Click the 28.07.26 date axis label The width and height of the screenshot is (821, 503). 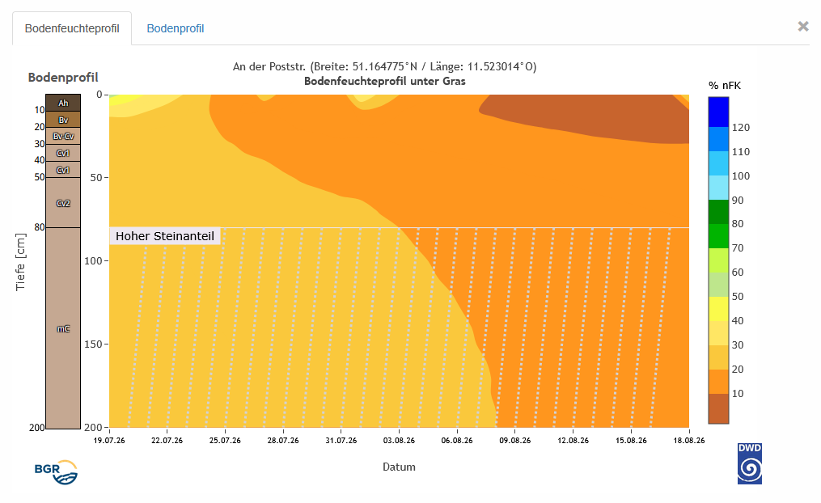pyautogui.click(x=283, y=440)
